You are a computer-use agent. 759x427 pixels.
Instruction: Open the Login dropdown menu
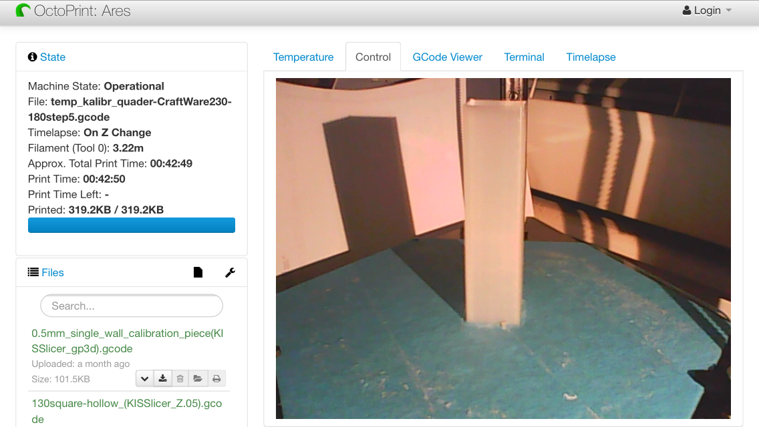(x=707, y=11)
